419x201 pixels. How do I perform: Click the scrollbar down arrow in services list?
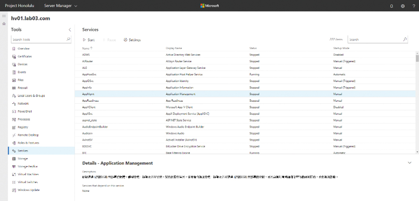417,152
